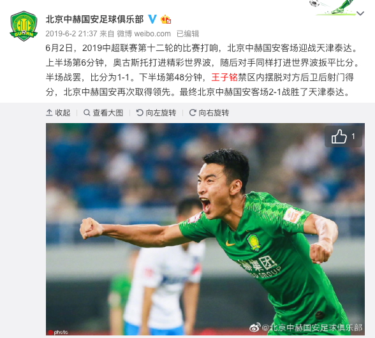Click the Beijing Guoan club avatar logo

(x=24, y=26)
